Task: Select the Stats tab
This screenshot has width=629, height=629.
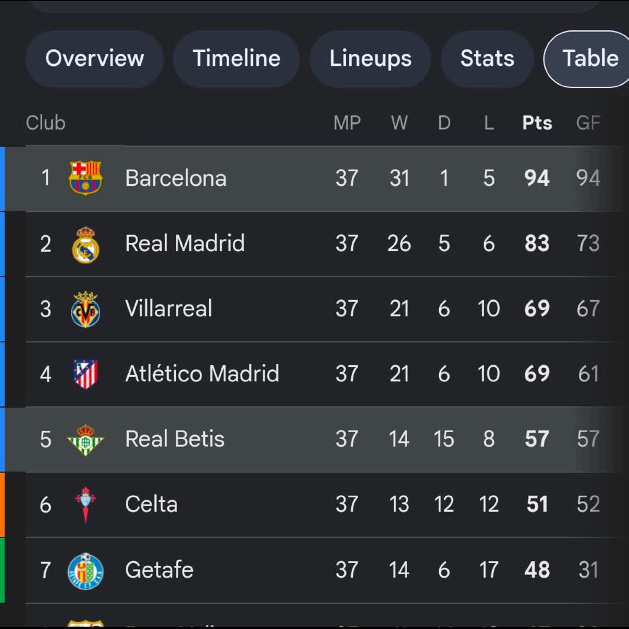Action: (487, 59)
